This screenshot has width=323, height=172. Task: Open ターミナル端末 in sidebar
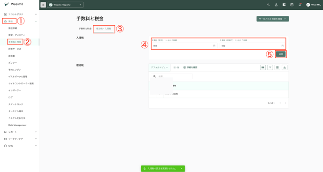15,111
